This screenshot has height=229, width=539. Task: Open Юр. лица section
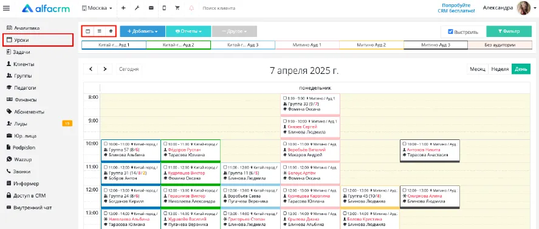(21, 136)
